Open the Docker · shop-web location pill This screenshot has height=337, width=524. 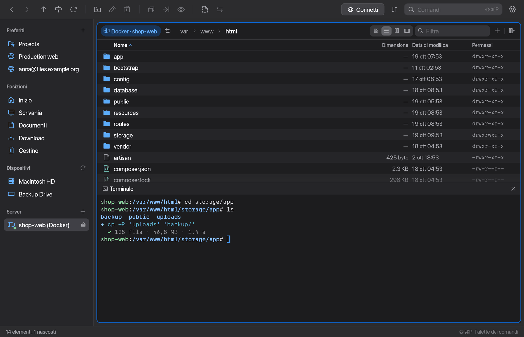pyautogui.click(x=131, y=31)
